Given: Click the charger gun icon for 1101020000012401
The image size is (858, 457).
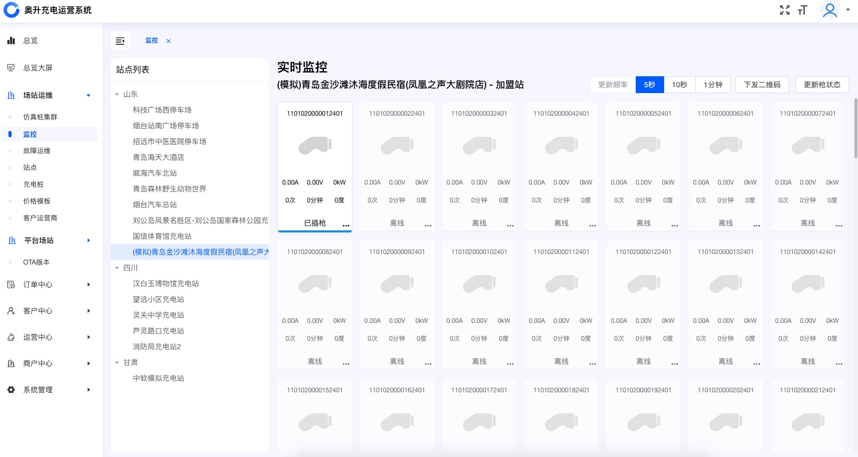Looking at the screenshot, I should click(x=315, y=146).
